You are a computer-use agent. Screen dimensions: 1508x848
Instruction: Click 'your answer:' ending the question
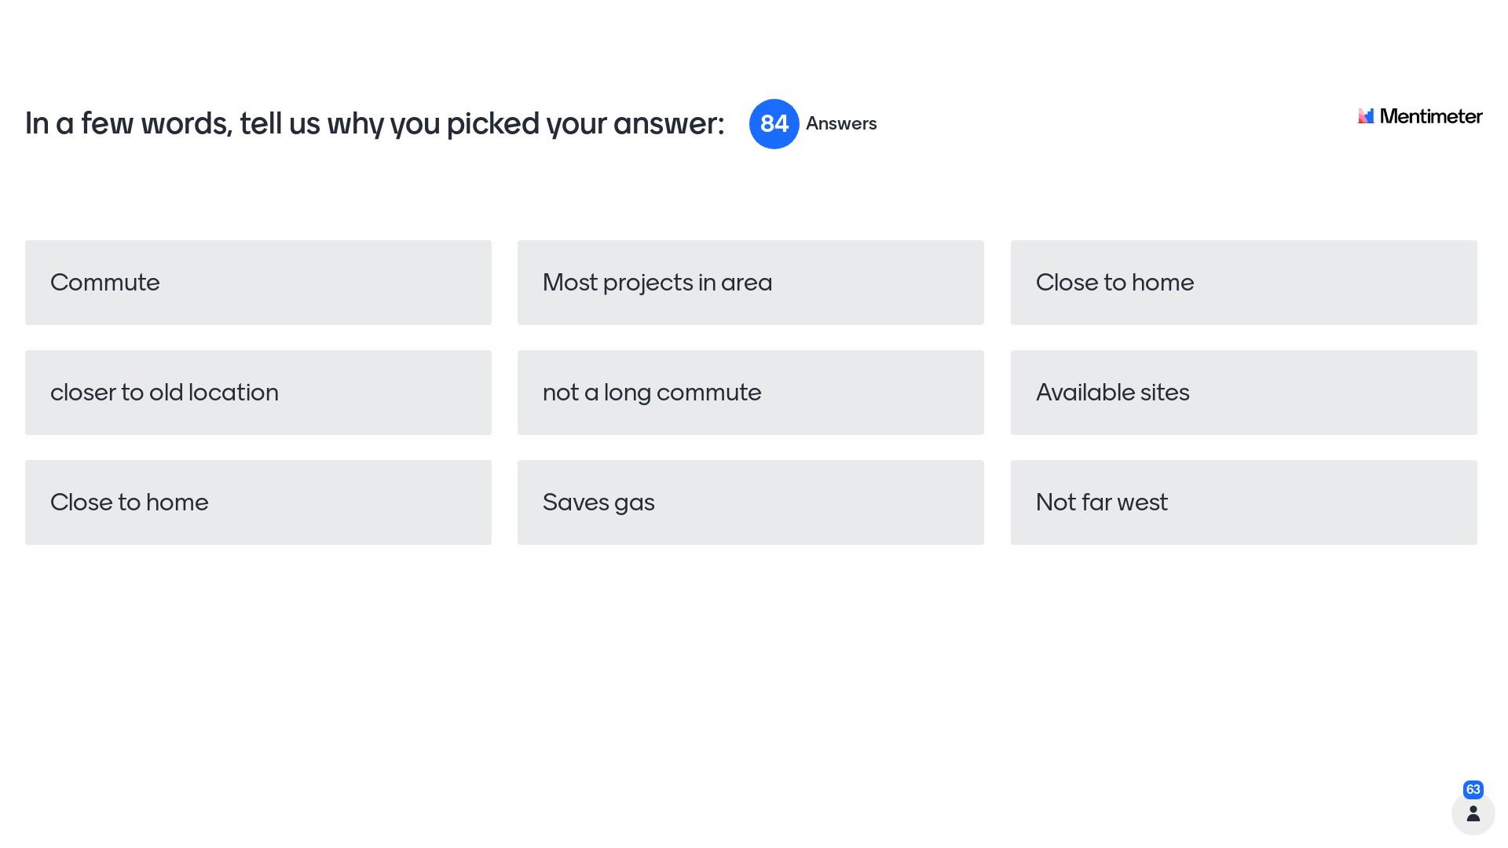pos(635,124)
